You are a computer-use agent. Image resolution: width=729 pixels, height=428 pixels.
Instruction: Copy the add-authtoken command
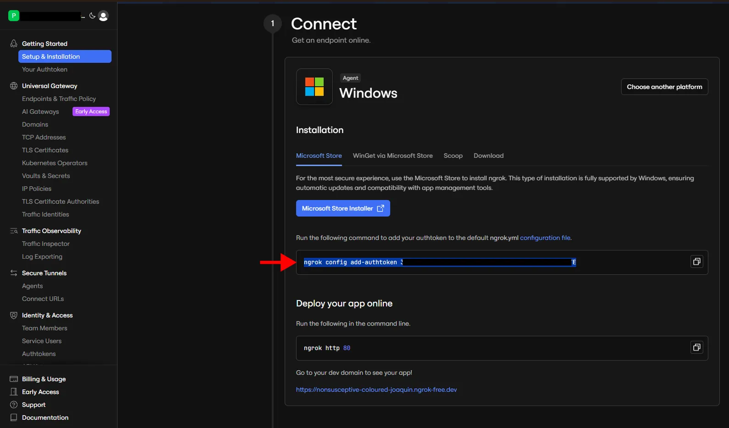697,261
